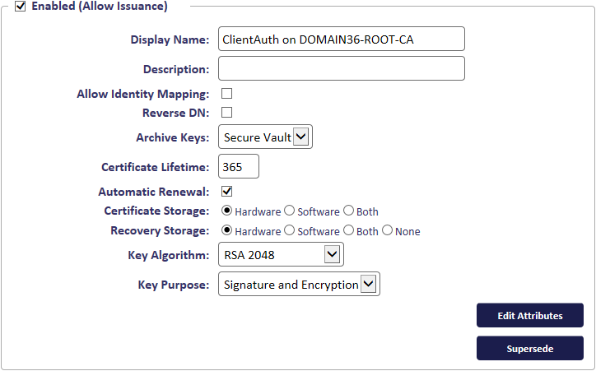Choose Software for Certificate Storage
The height and width of the screenshot is (371, 596).
coord(289,211)
